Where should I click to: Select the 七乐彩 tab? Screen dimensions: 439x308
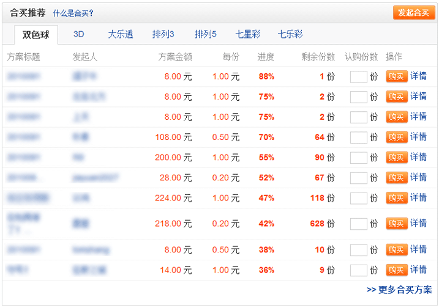(290, 35)
